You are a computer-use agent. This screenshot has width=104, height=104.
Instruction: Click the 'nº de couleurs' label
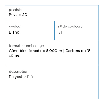coord(70,27)
